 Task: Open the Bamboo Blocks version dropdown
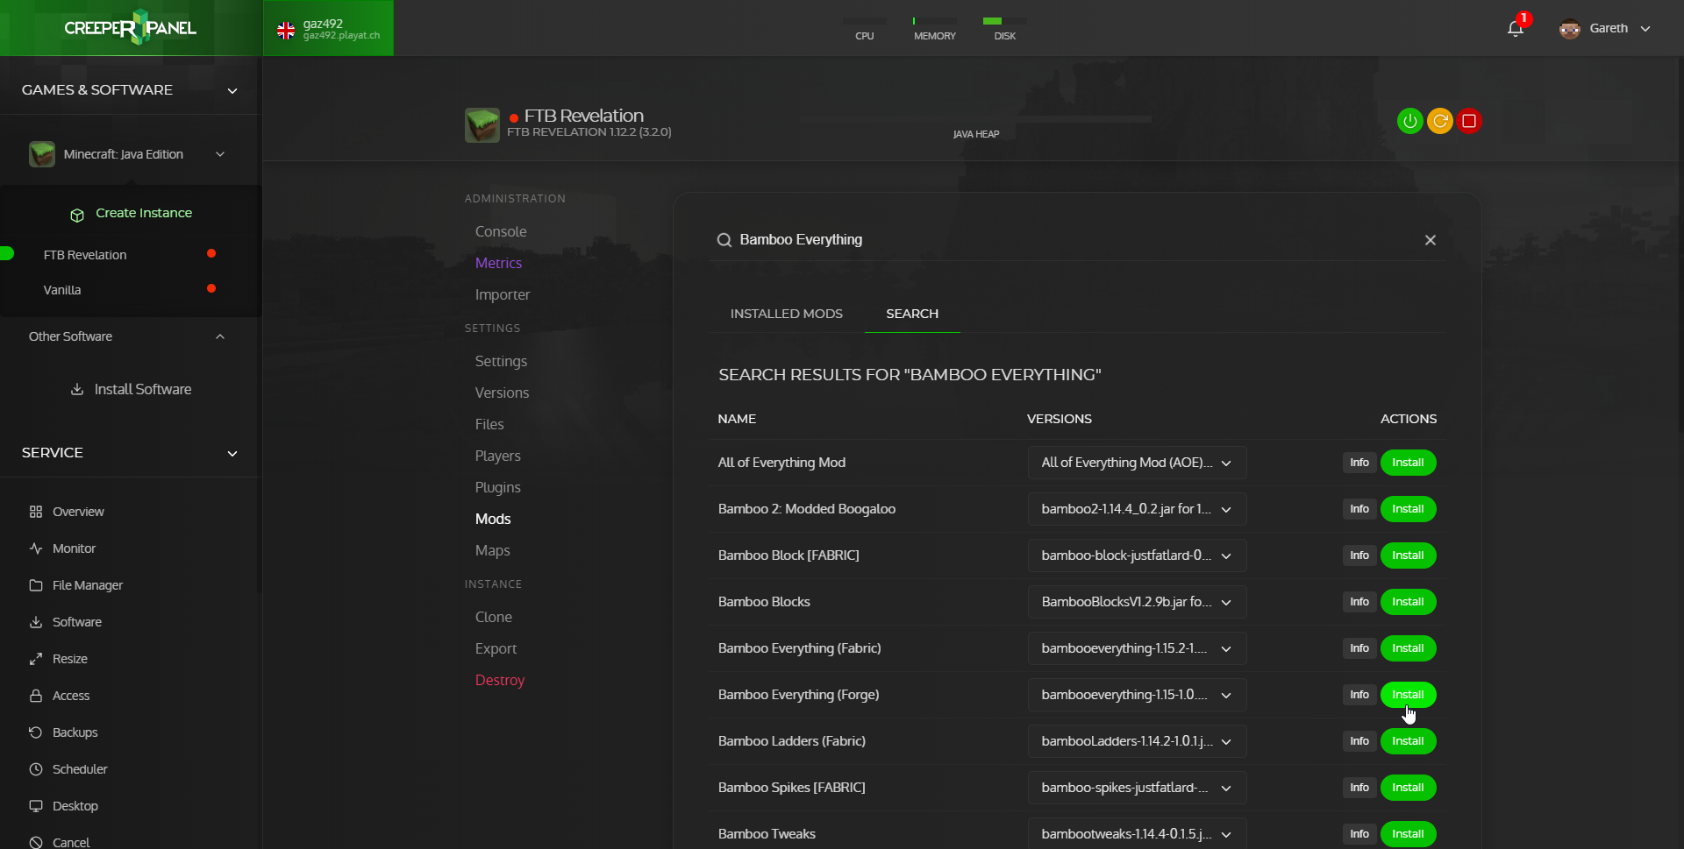click(x=1137, y=602)
